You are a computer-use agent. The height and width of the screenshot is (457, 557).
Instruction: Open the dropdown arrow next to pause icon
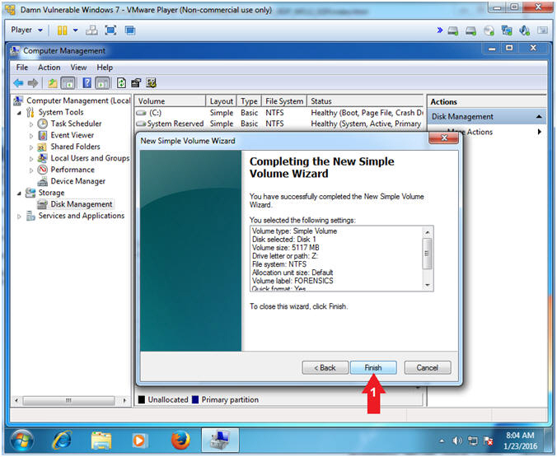click(x=75, y=30)
